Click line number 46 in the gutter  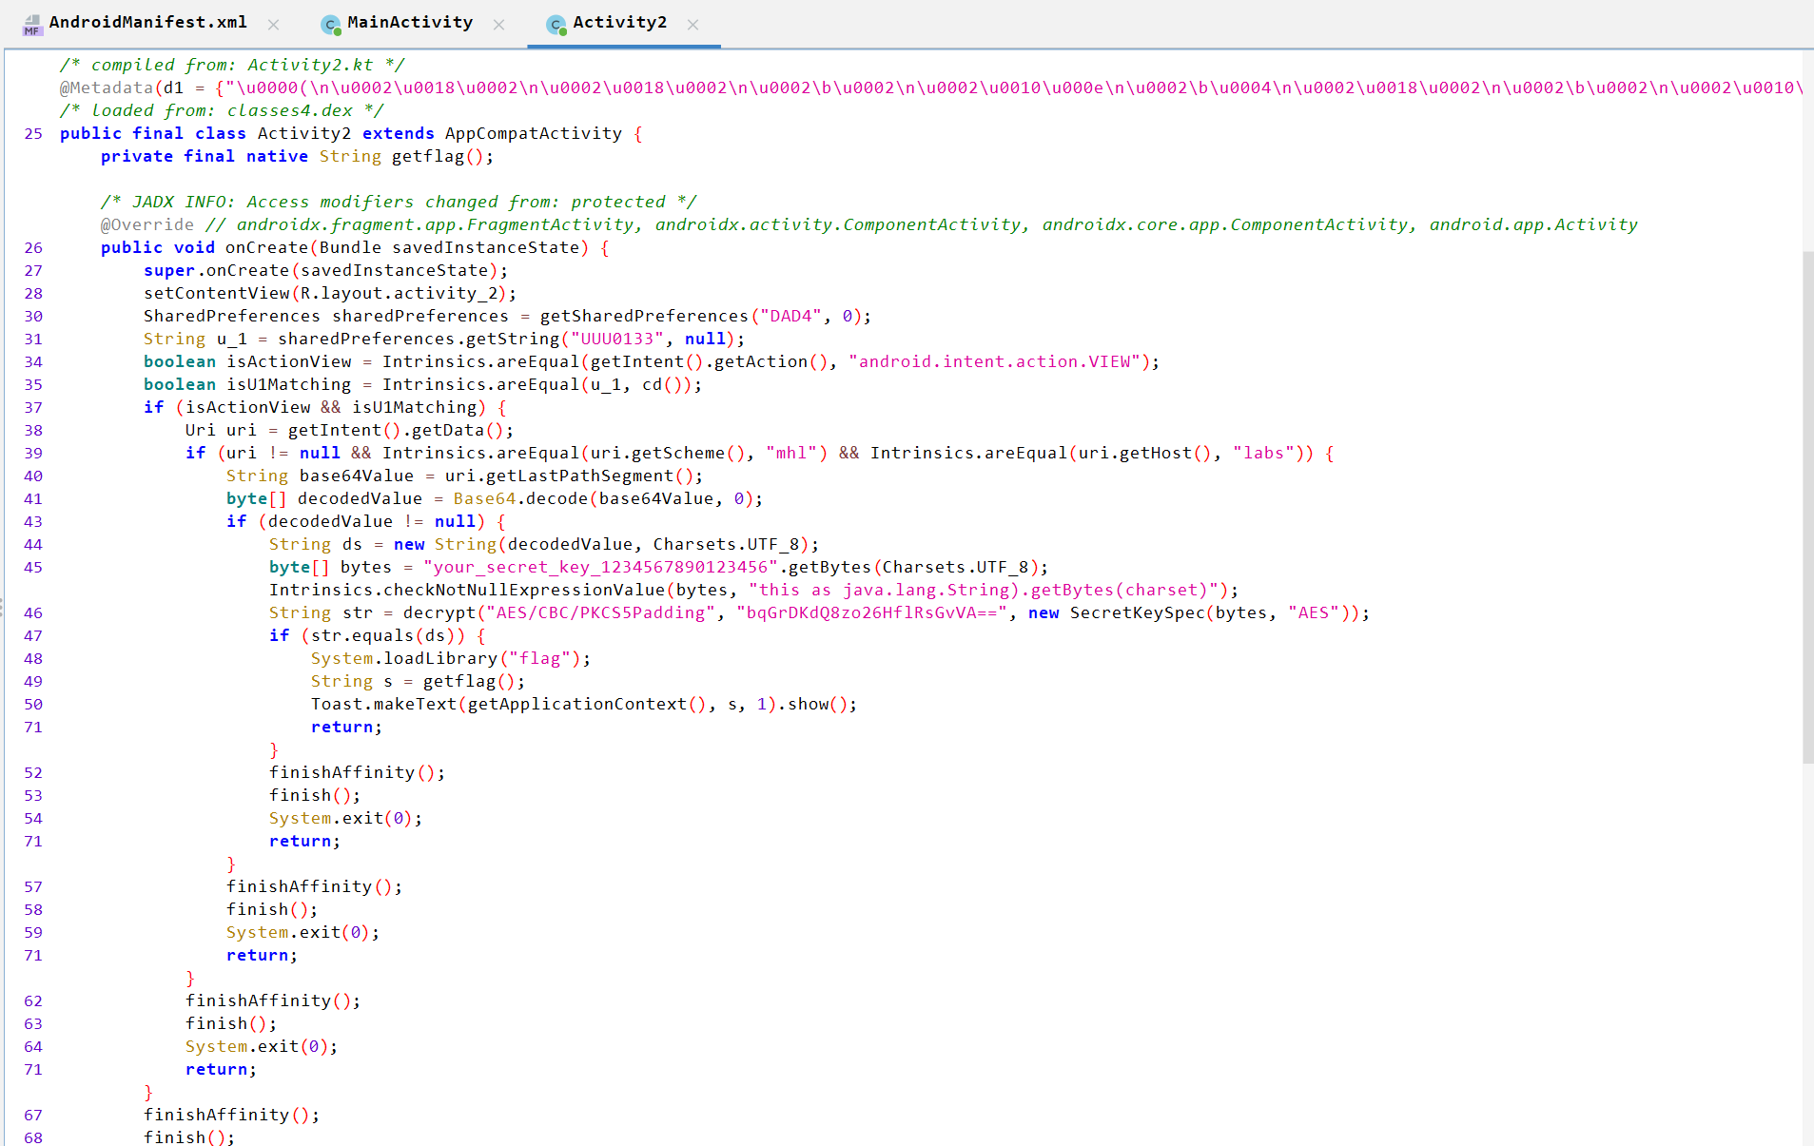[x=33, y=613]
